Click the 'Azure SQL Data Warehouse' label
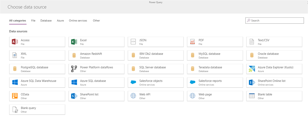The width and height of the screenshot is (308, 125). point(38,81)
